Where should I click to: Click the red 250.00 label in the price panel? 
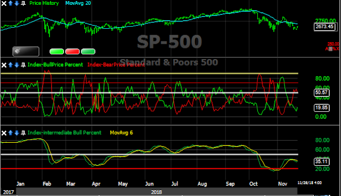pos(333,44)
